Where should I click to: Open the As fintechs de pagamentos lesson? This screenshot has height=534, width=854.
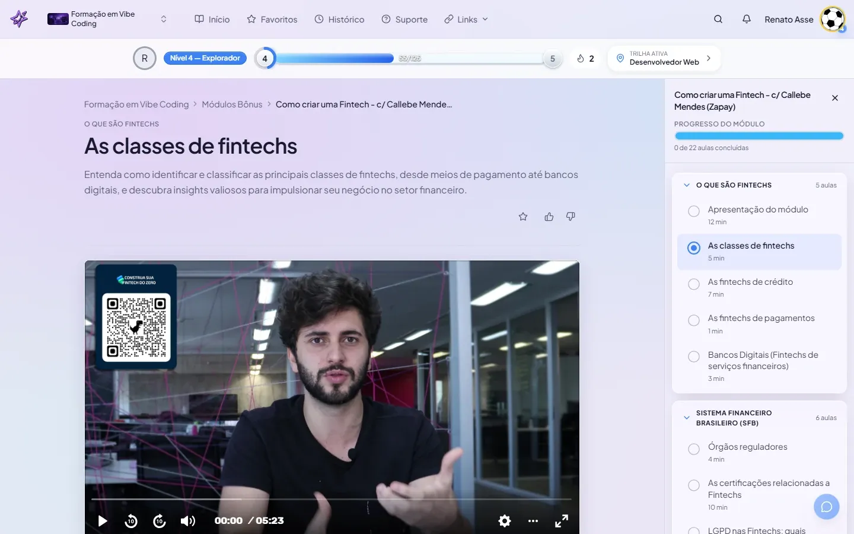pos(759,324)
